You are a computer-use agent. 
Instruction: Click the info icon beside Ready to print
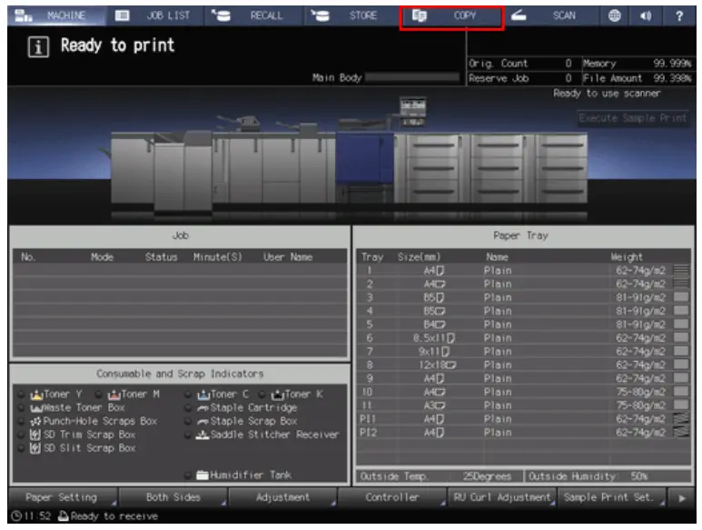40,47
